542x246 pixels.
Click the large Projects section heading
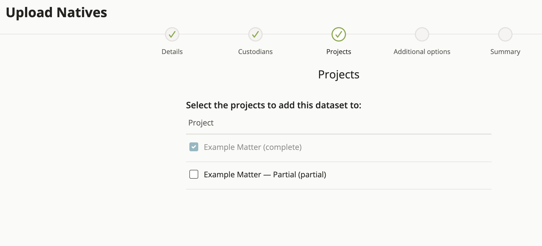[x=339, y=75]
